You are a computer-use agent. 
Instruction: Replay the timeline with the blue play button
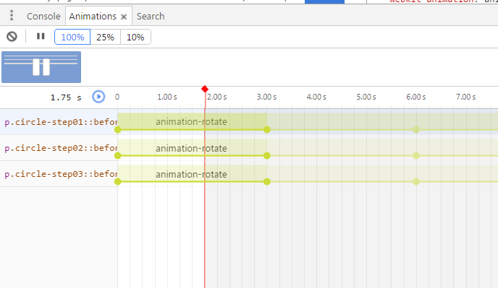click(98, 97)
